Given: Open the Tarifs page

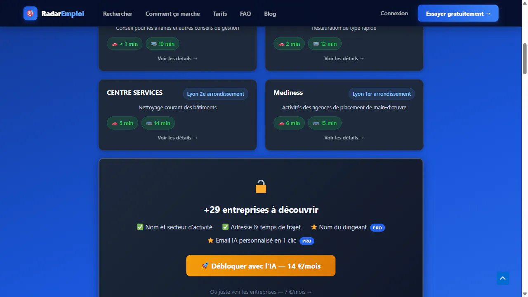Looking at the screenshot, I should tap(220, 14).
